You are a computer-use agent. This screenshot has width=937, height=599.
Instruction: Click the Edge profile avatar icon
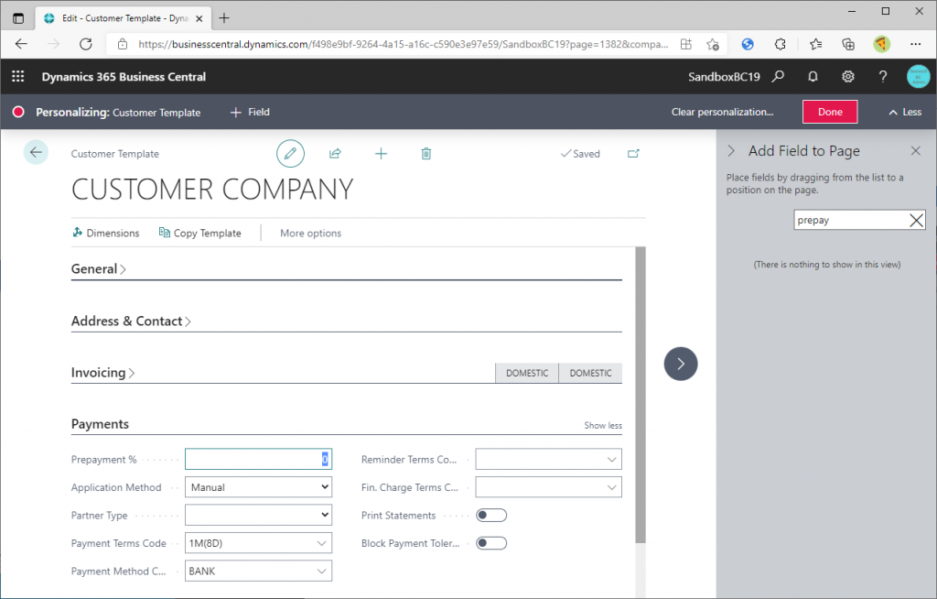click(x=881, y=44)
